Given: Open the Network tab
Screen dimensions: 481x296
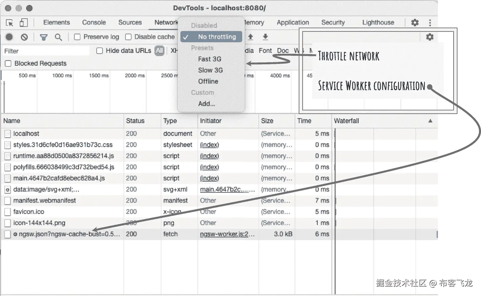Looking at the screenshot, I should tap(166, 23).
